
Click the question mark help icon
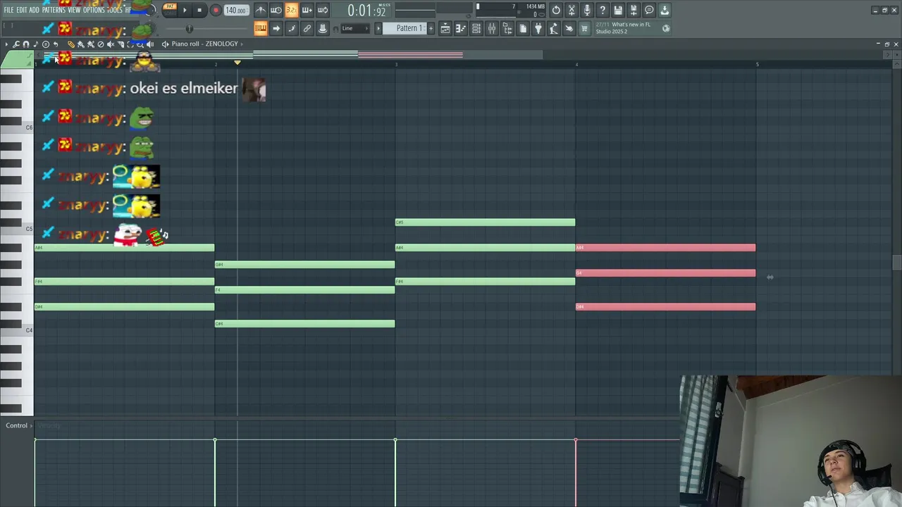tap(603, 10)
